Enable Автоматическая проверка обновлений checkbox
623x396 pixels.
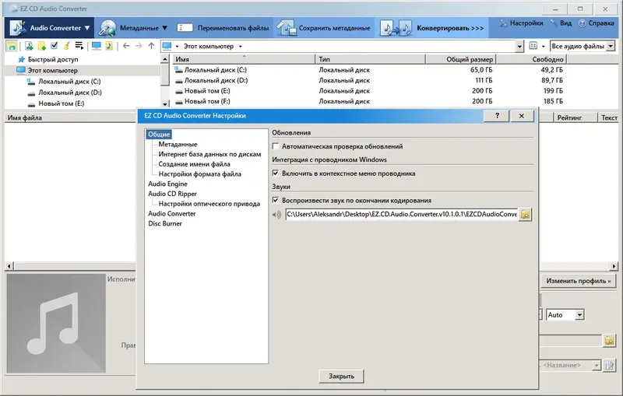(276, 146)
